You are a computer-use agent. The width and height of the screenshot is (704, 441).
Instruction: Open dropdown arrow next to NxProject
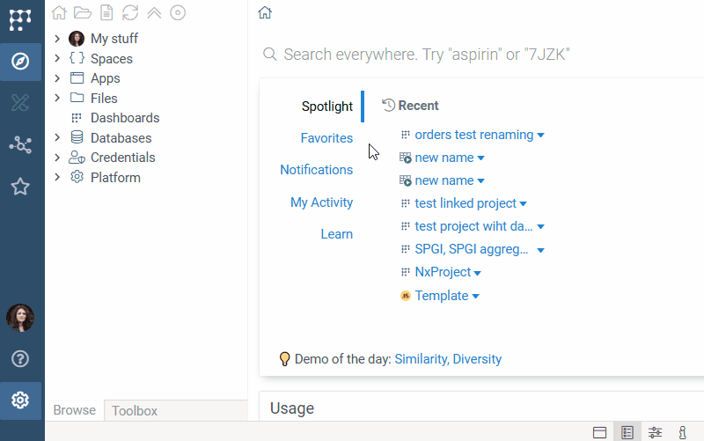click(478, 274)
